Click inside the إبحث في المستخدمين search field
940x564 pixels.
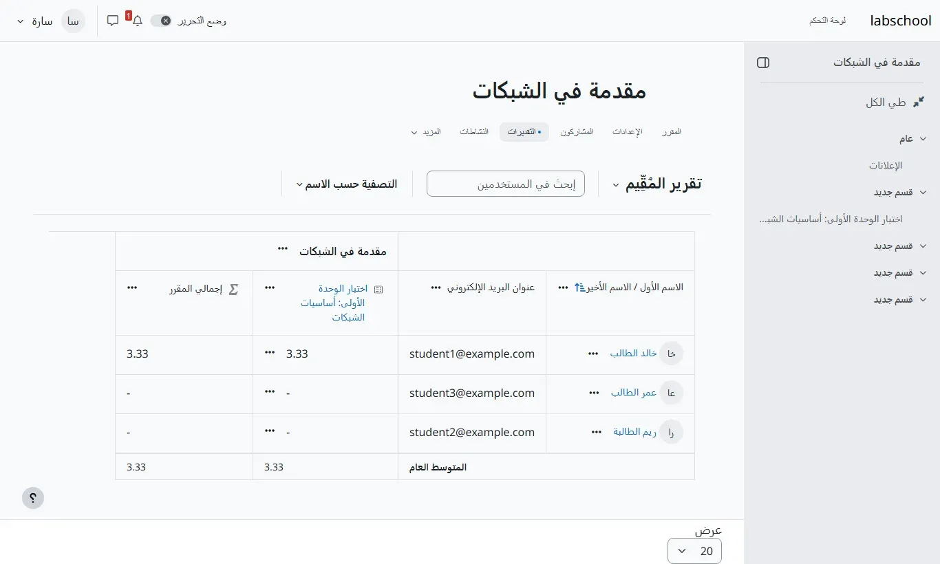pos(506,184)
